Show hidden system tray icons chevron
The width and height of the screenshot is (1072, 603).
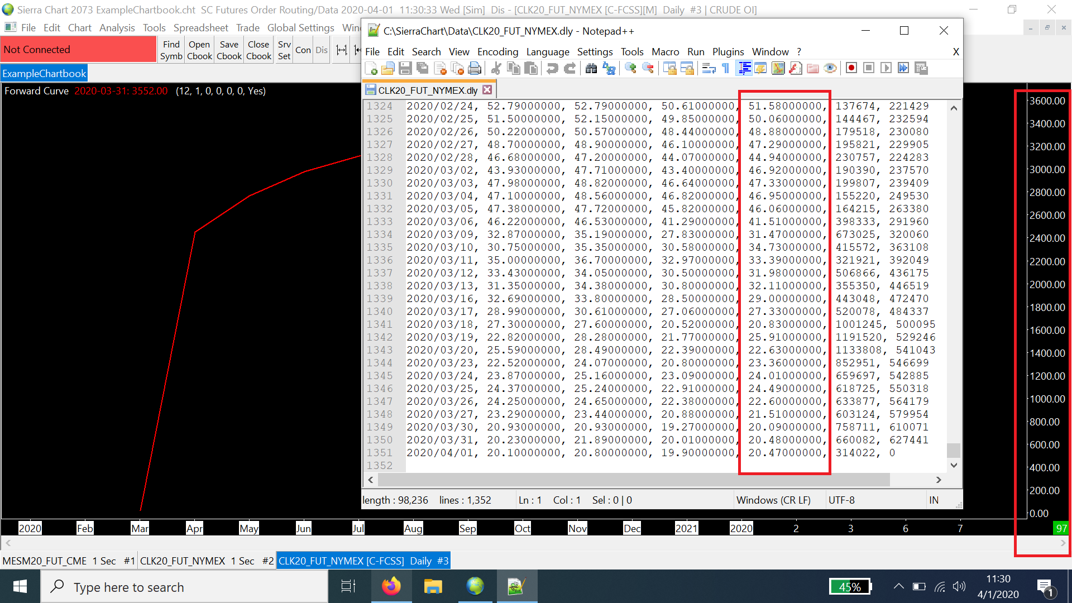898,586
